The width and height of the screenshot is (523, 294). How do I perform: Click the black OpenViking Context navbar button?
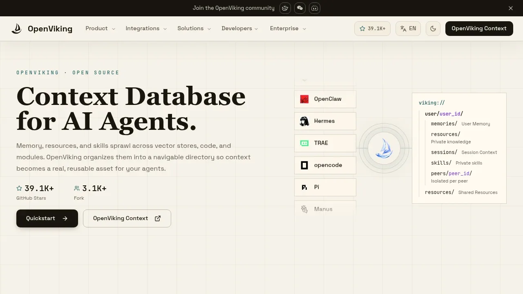(x=479, y=29)
